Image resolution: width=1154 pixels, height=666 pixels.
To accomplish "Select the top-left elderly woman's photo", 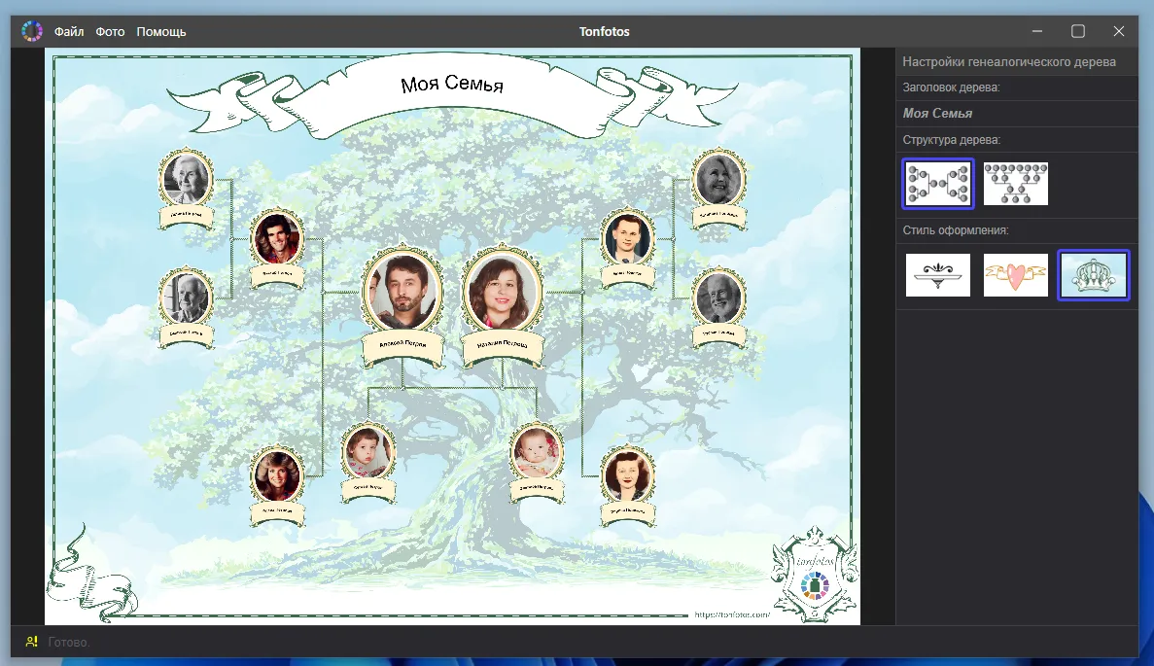I will [185, 178].
